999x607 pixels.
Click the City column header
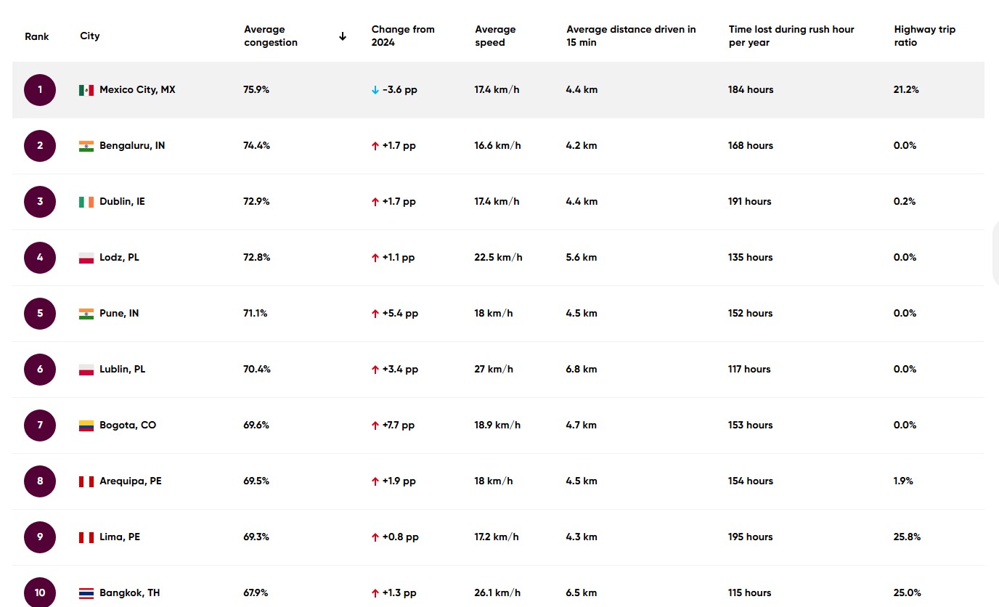(x=90, y=36)
